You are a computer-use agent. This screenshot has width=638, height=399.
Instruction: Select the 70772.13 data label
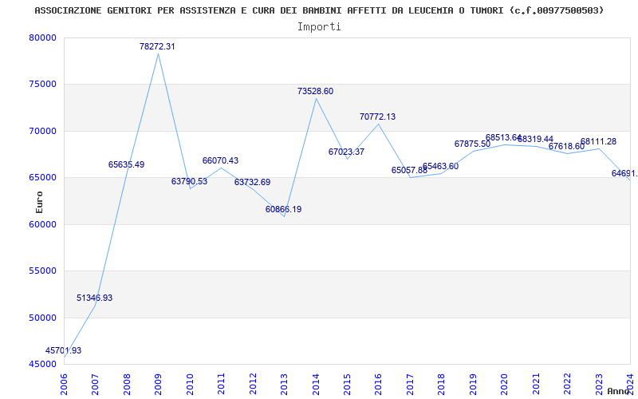(377, 117)
